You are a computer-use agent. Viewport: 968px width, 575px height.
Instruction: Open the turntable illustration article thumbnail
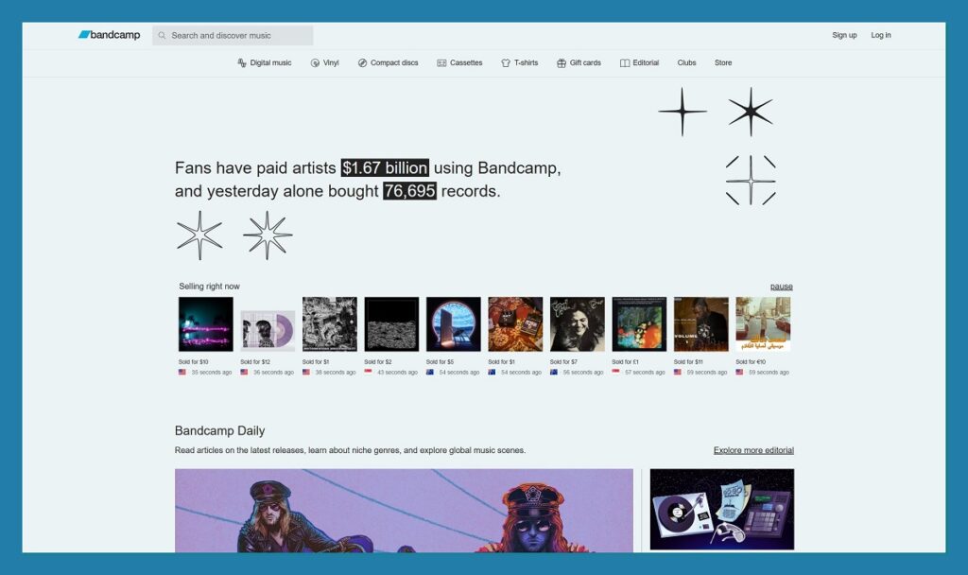721,509
